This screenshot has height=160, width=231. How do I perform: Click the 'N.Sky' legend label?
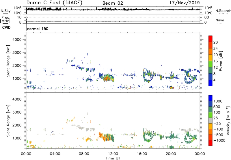tap(5, 11)
